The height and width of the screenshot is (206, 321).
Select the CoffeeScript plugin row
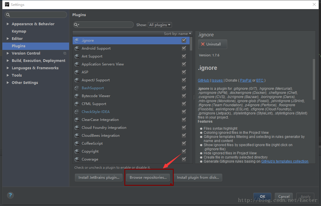coord(131,143)
